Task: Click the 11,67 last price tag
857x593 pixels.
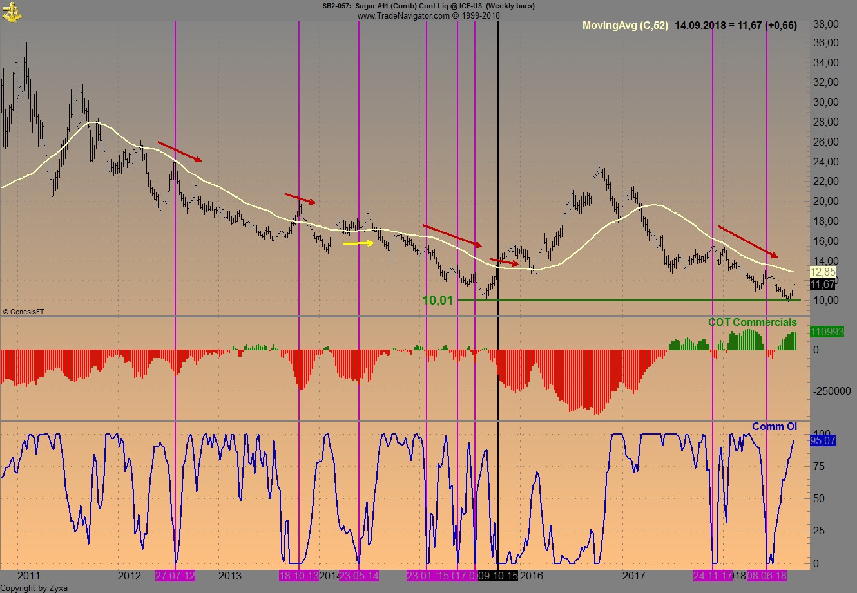Action: tap(822, 284)
